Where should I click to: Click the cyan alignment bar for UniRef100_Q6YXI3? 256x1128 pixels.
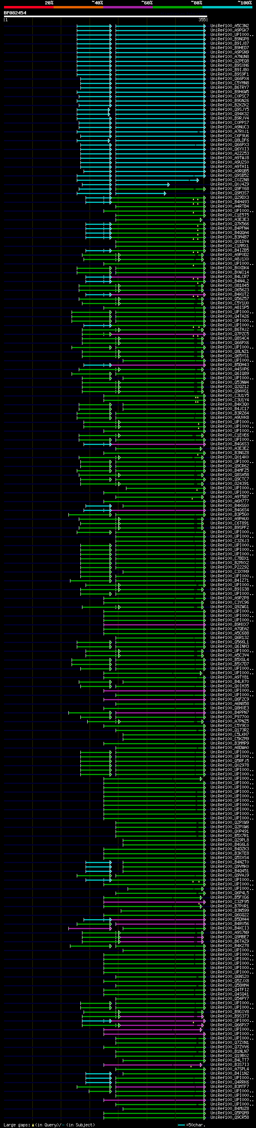click(160, 149)
